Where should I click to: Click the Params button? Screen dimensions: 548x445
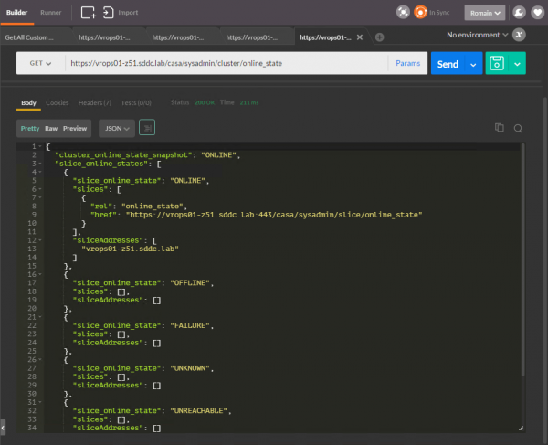coord(408,63)
